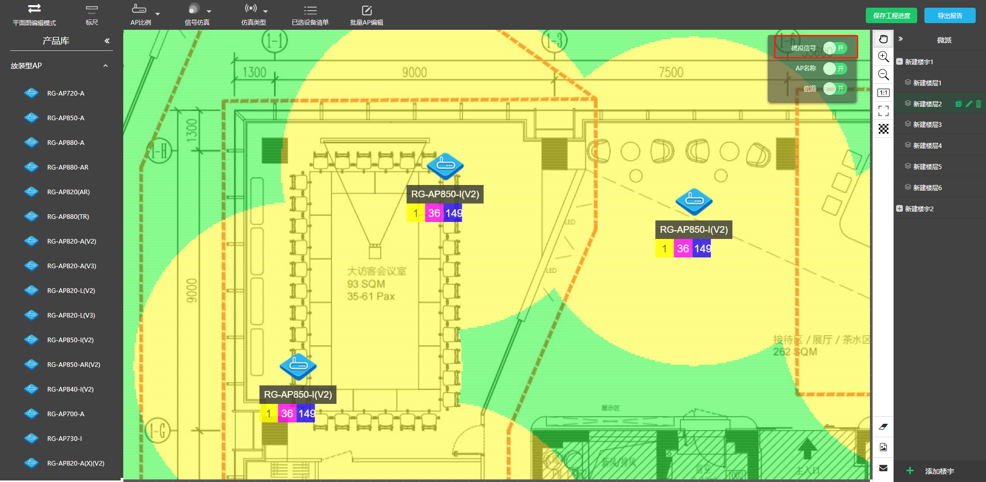Click the checkerboard transparency icon

(883, 129)
